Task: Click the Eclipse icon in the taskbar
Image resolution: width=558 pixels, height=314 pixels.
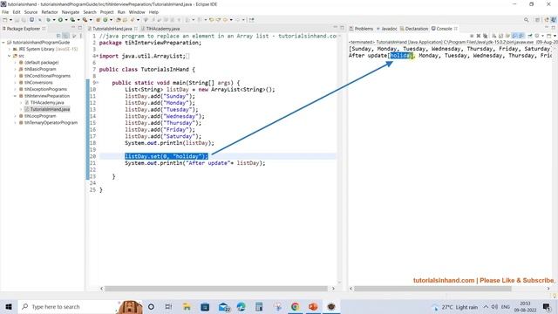Action: click(x=331, y=306)
